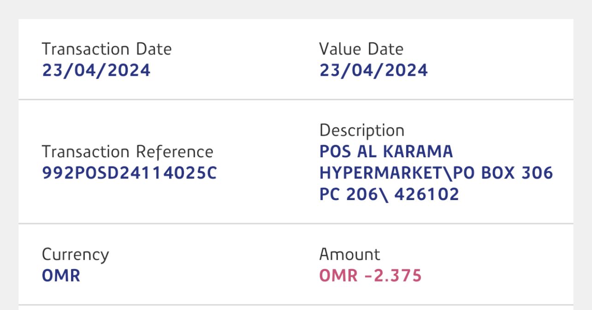This screenshot has height=310, width=592.
Task: Select the POS AL KARAMA description line
Action: pos(386,152)
